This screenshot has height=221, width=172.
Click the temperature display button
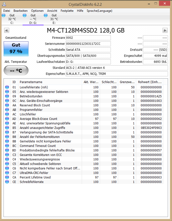click(16, 70)
